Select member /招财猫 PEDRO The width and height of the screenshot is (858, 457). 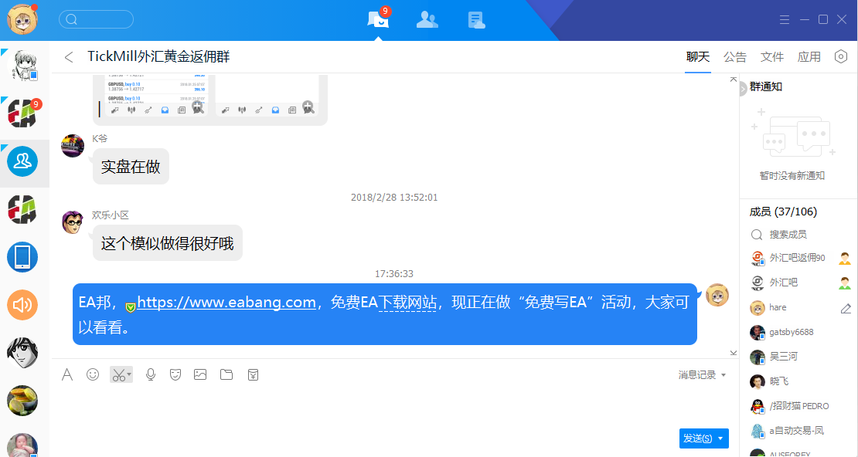(x=801, y=406)
